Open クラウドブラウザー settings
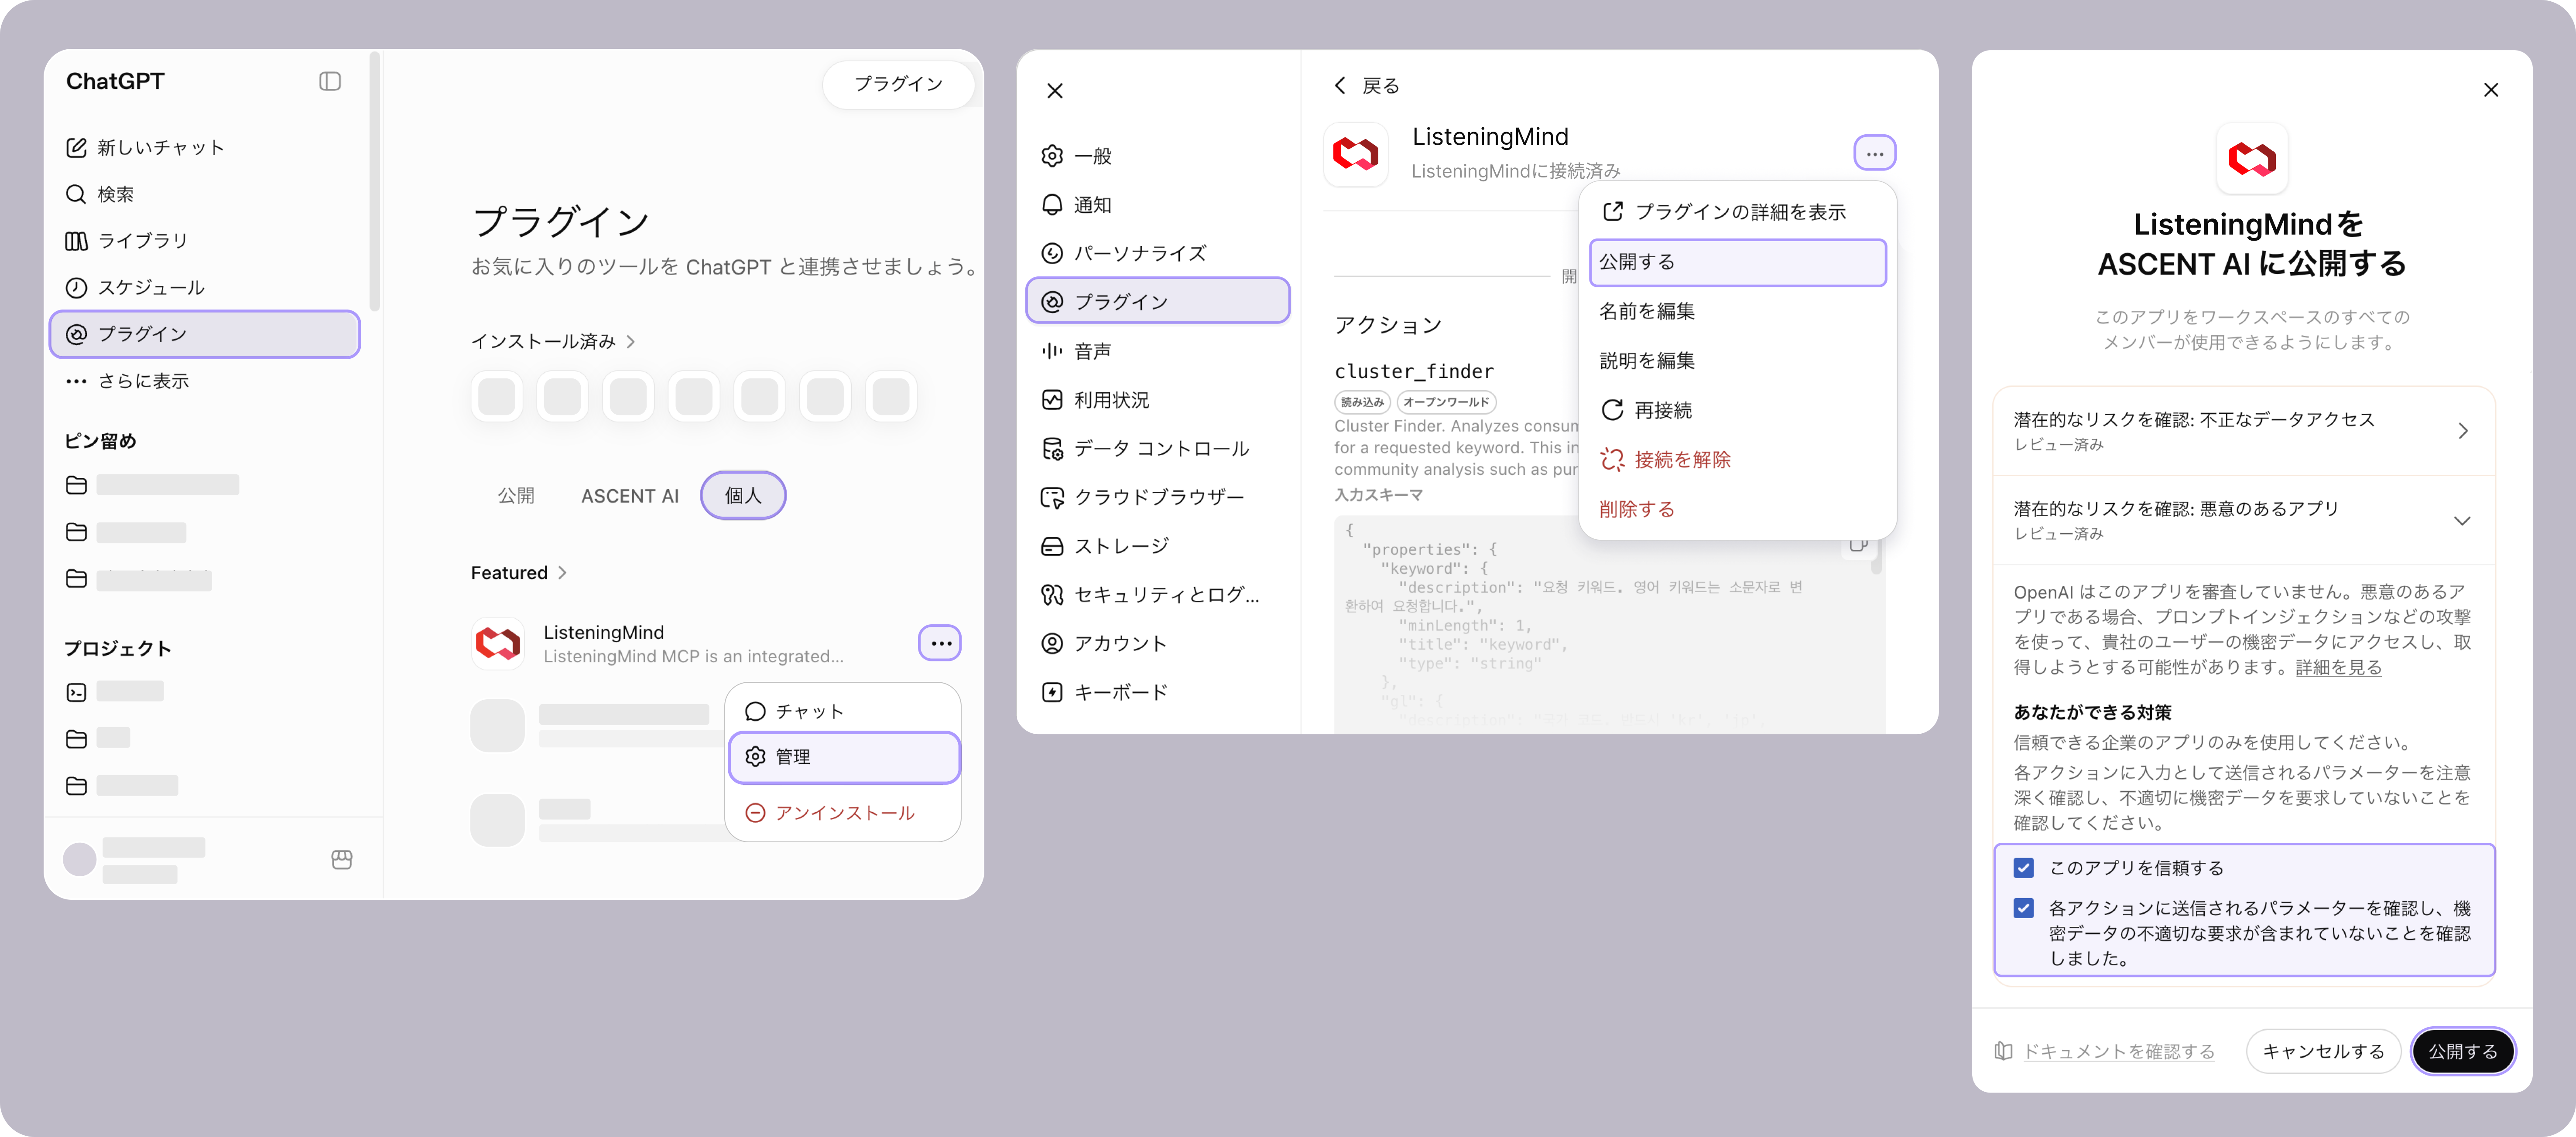Image resolution: width=2576 pixels, height=1137 pixels. pos(1158,497)
